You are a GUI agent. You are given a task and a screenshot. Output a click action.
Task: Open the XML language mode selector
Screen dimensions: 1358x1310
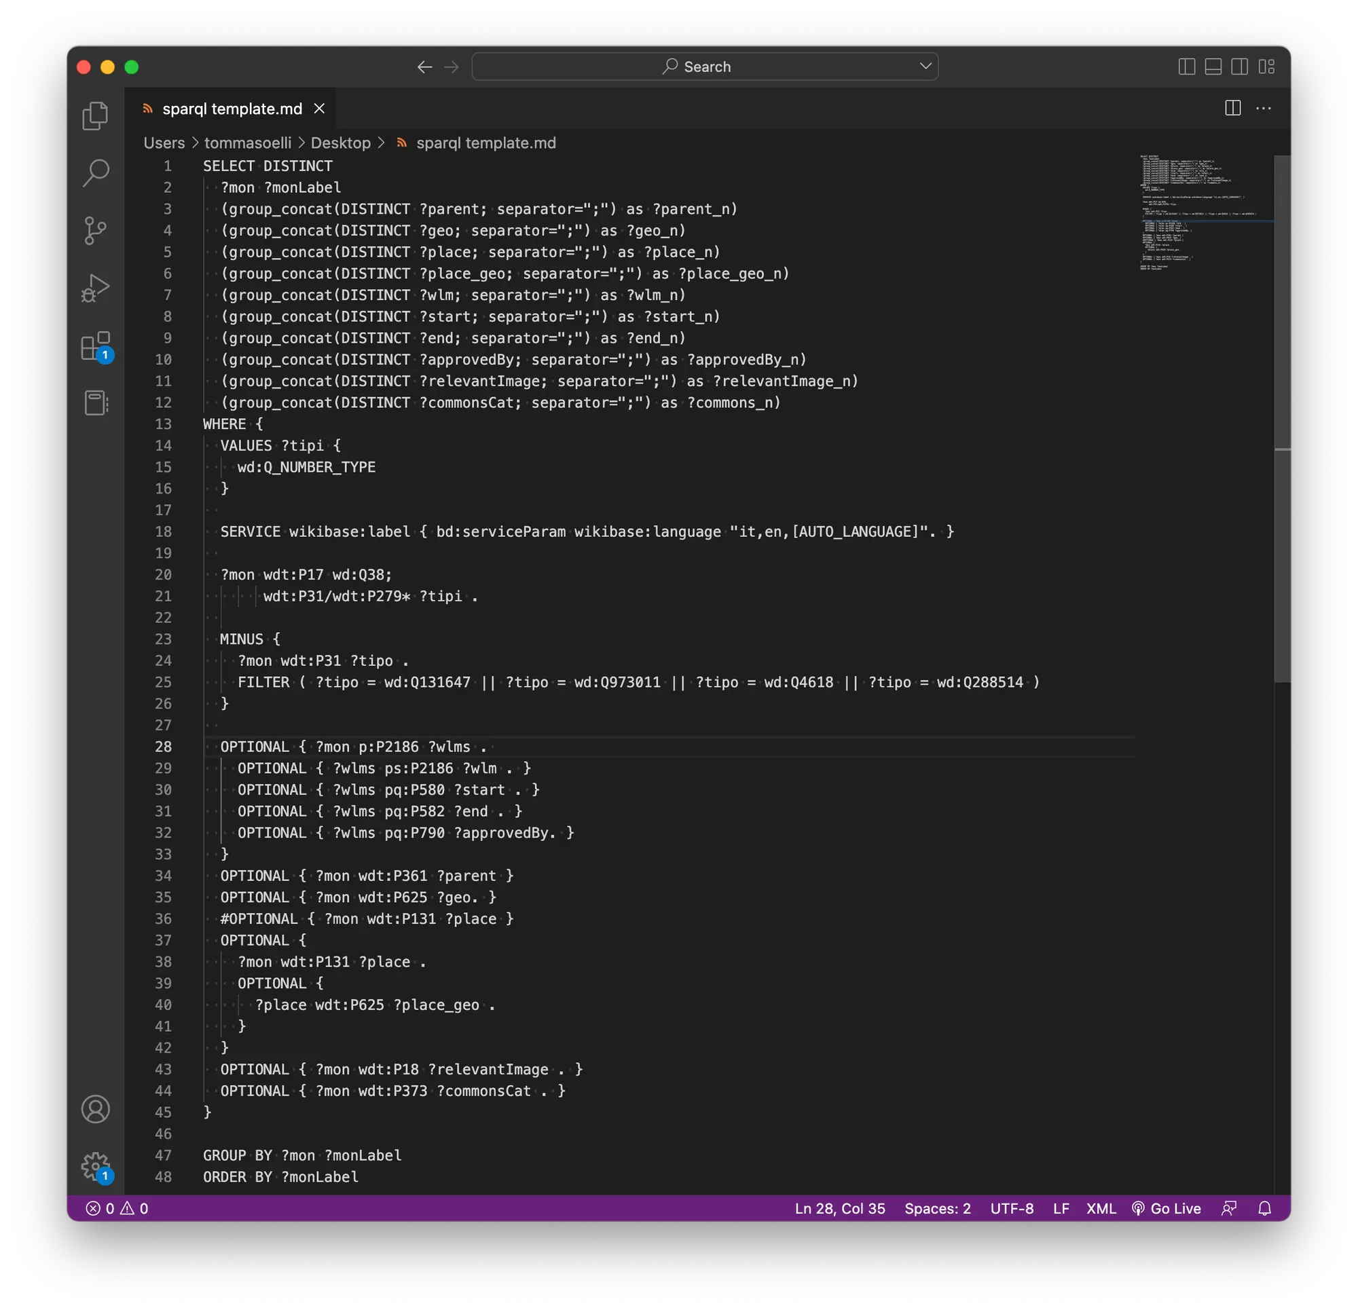click(1100, 1208)
